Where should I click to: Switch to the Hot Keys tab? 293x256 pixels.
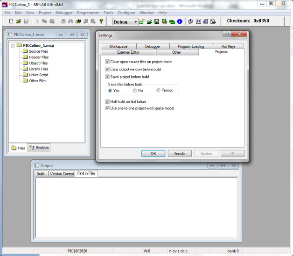click(228, 46)
